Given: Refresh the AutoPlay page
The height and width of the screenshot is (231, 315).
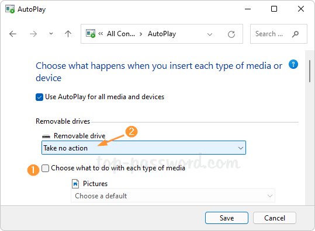Looking at the screenshot, I should click(231, 34).
